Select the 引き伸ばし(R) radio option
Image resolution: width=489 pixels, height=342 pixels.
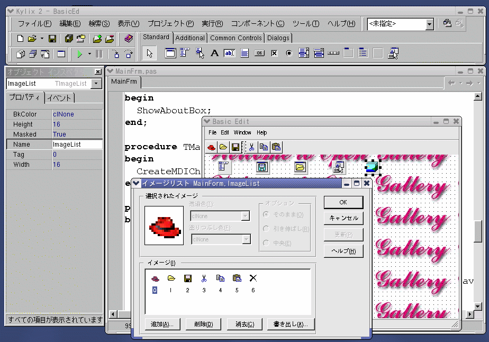[266, 229]
